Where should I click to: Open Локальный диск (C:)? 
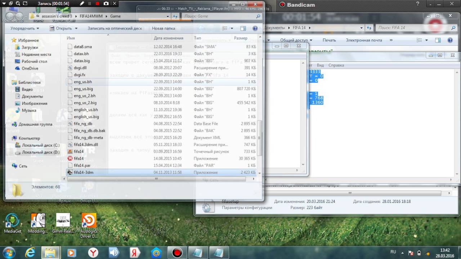click(41, 145)
